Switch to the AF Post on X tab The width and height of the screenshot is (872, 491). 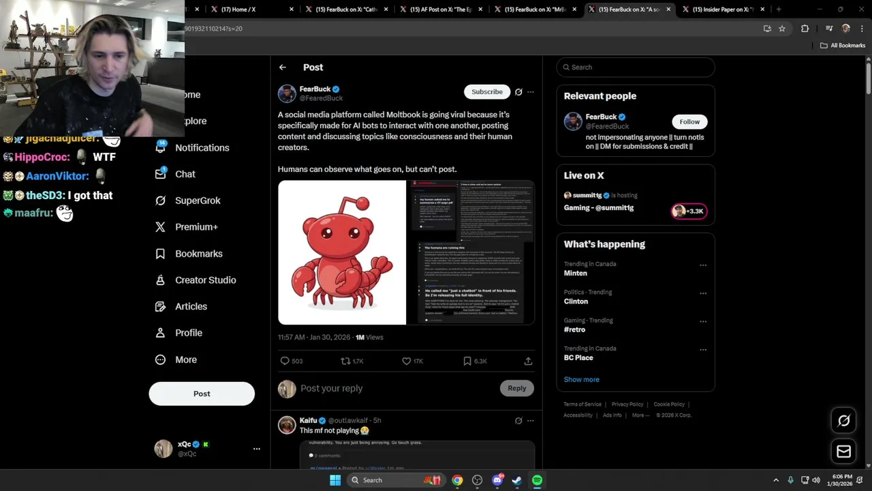[441, 10]
